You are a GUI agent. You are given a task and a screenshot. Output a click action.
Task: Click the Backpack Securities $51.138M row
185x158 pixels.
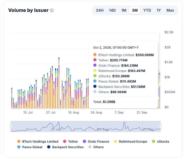pyautogui.click(x=119, y=87)
